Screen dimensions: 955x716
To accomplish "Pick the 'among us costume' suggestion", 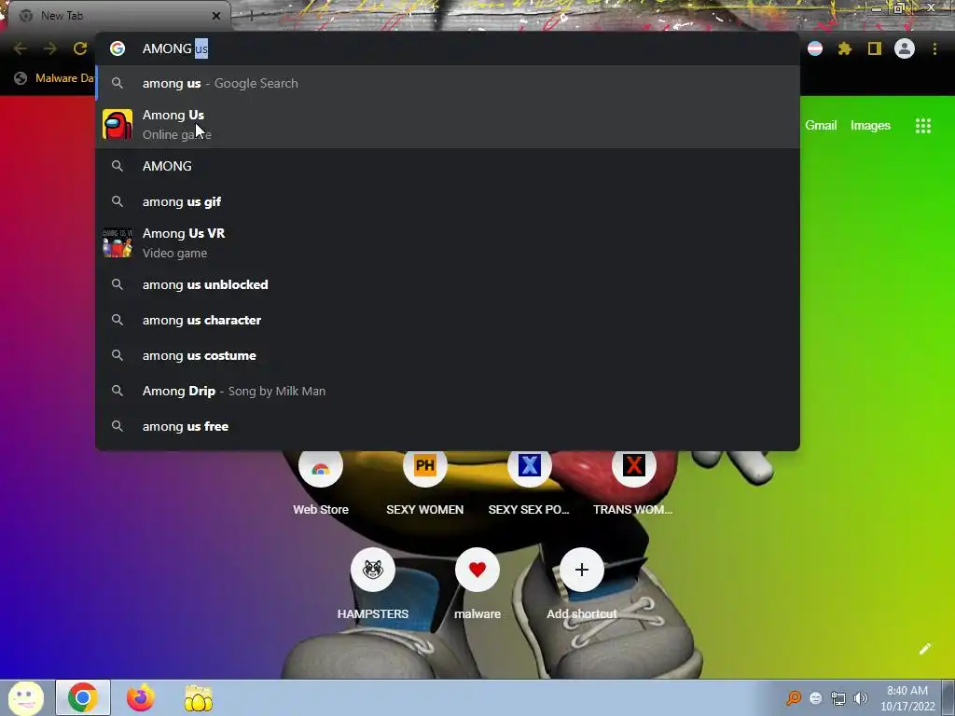I will pos(448,355).
